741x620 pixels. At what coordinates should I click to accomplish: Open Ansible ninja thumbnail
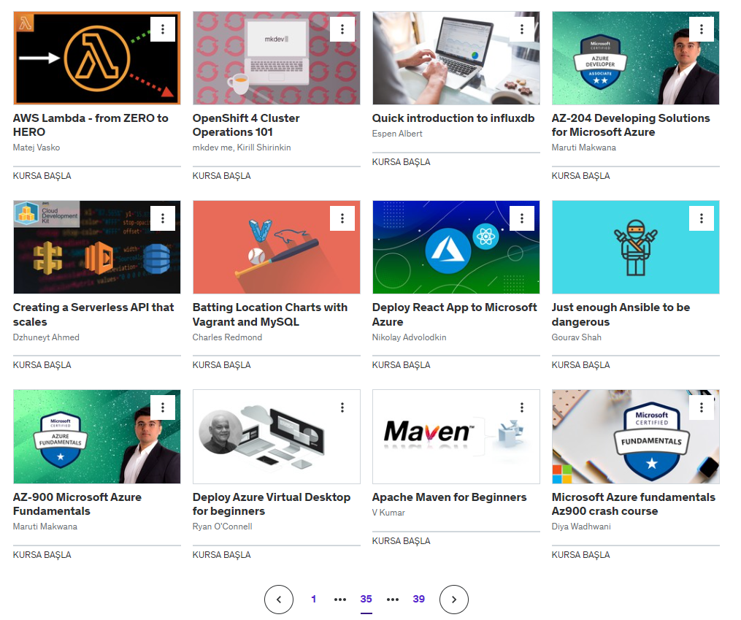pos(636,247)
